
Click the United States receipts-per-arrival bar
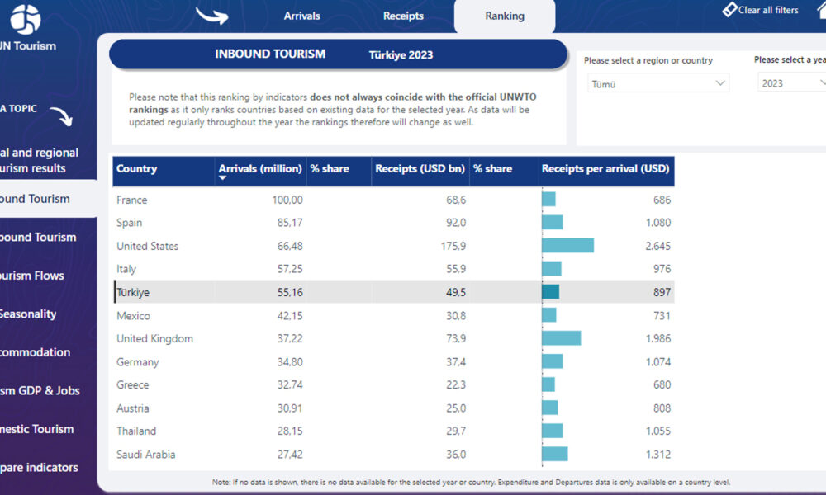click(567, 246)
